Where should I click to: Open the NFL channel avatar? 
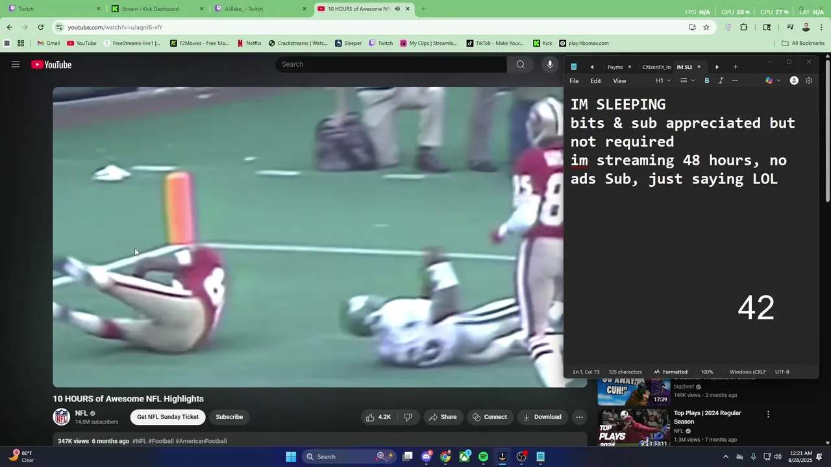click(x=62, y=417)
